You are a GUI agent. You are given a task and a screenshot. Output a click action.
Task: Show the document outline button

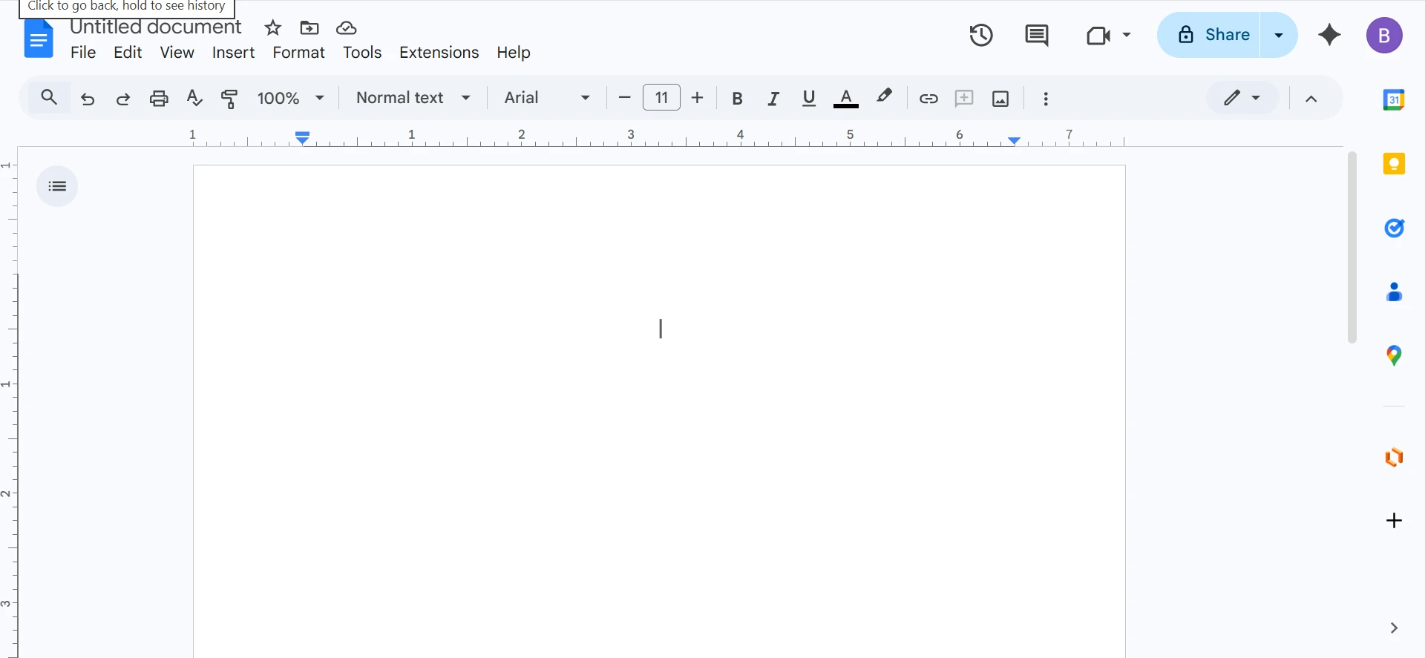pyautogui.click(x=57, y=186)
